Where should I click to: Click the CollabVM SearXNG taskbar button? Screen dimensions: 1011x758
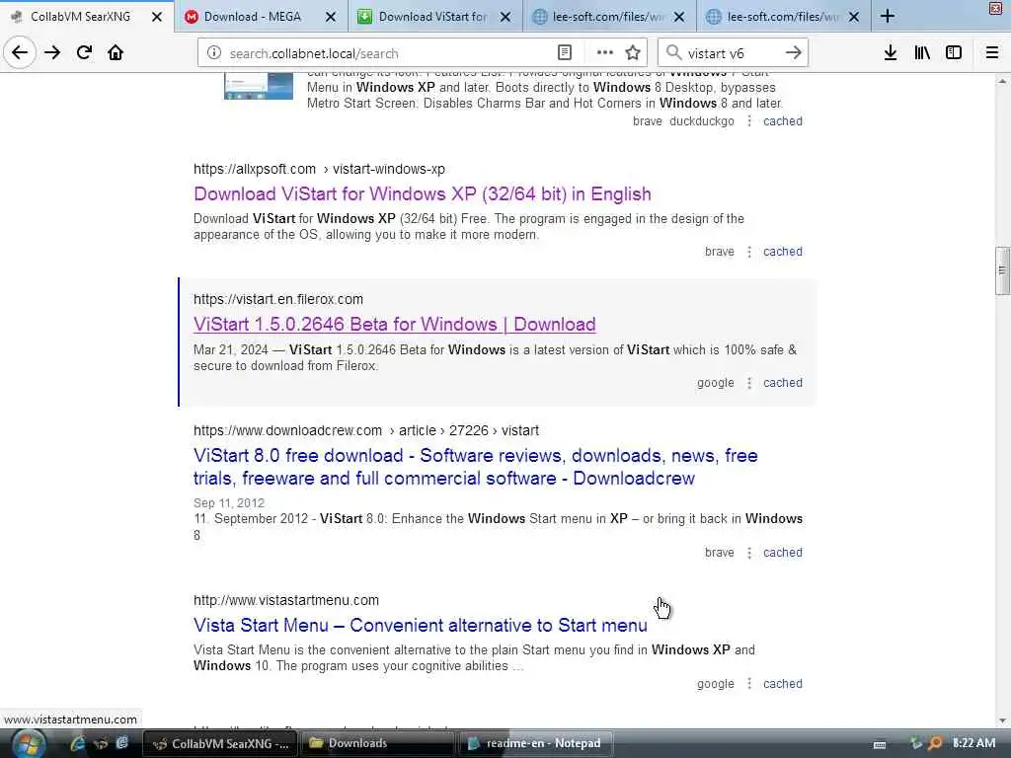[220, 743]
